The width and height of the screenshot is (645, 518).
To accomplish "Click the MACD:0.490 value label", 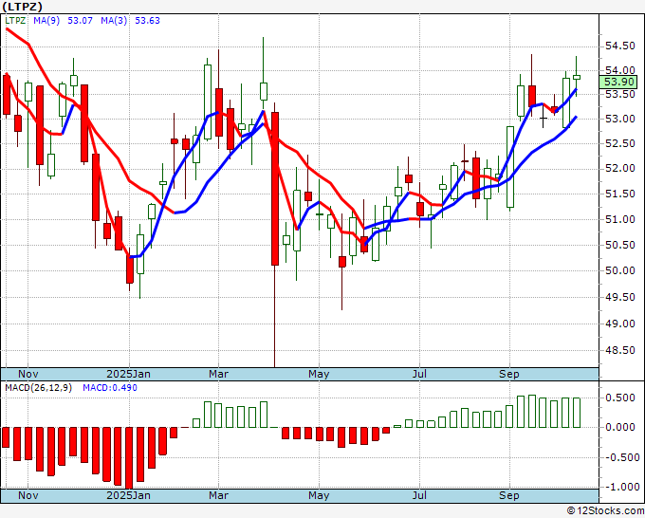I will (110, 388).
